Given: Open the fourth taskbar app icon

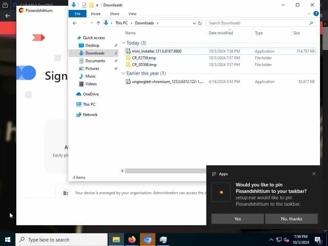Looking at the screenshot, I should tap(163, 240).
